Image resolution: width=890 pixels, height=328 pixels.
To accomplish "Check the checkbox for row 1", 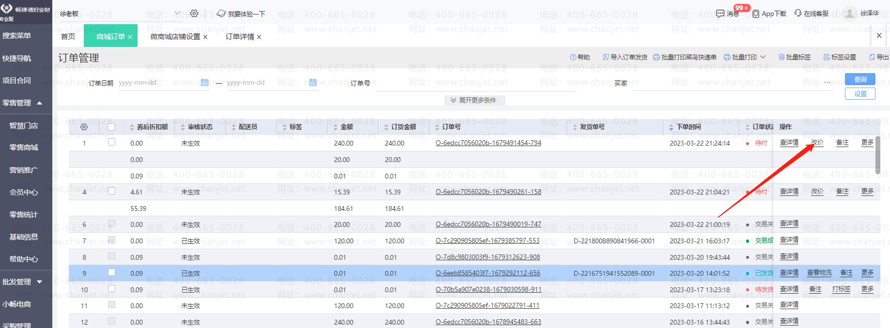I will (111, 142).
